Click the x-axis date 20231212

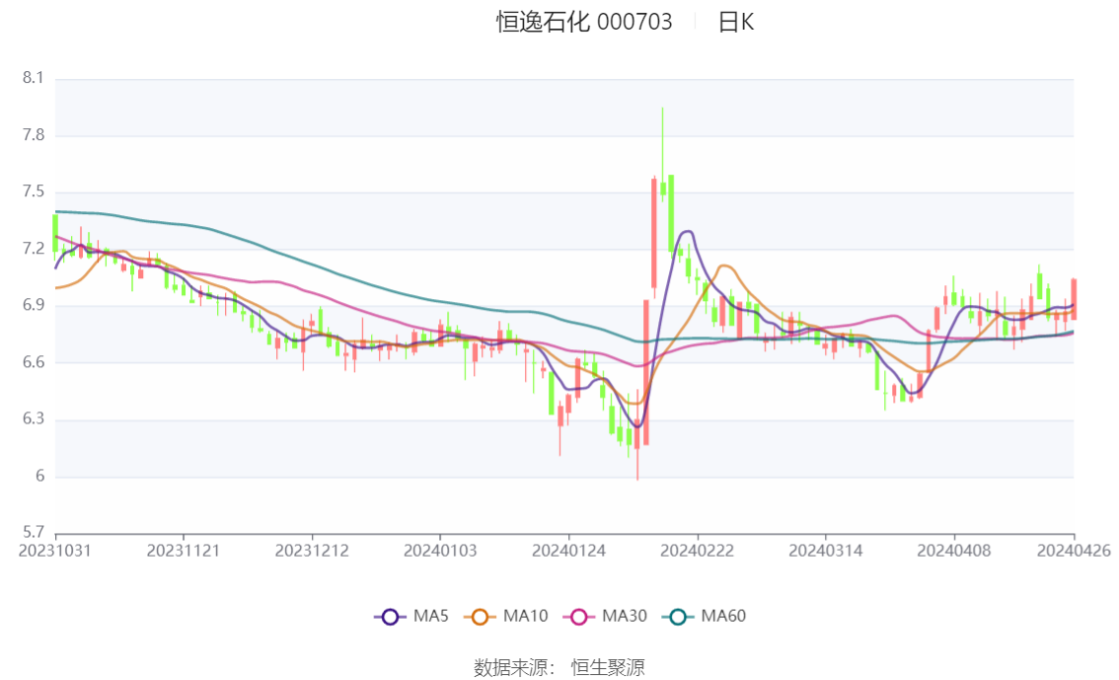coord(312,551)
